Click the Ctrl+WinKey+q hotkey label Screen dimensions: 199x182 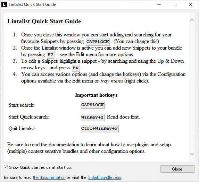99,129
